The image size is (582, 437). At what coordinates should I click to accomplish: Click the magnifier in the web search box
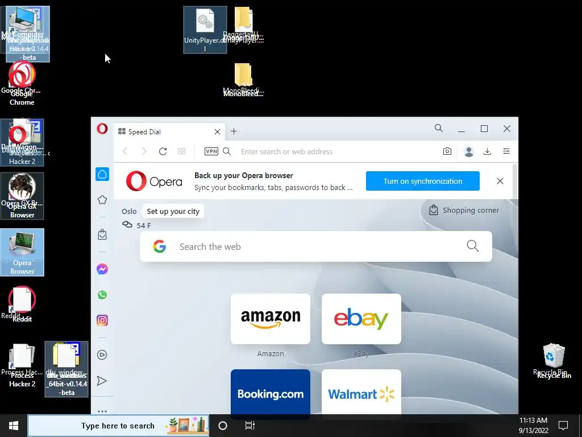tap(472, 246)
